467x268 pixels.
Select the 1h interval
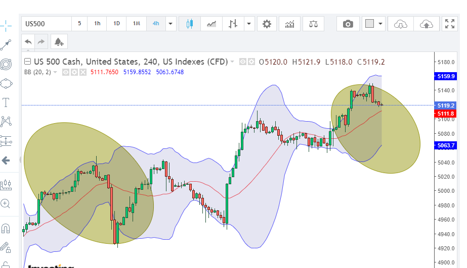tap(97, 24)
